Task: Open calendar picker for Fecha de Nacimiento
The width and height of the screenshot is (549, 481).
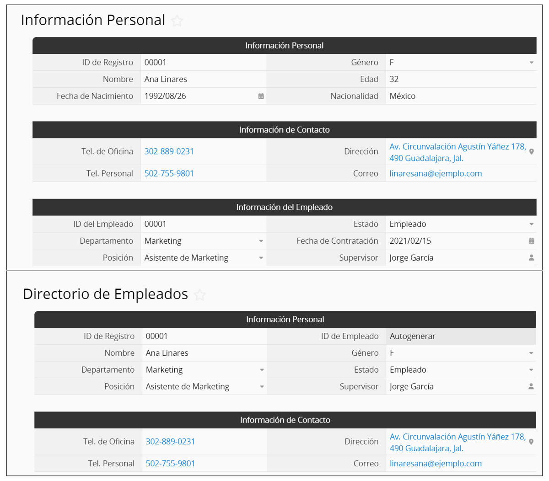Action: pyautogui.click(x=261, y=96)
